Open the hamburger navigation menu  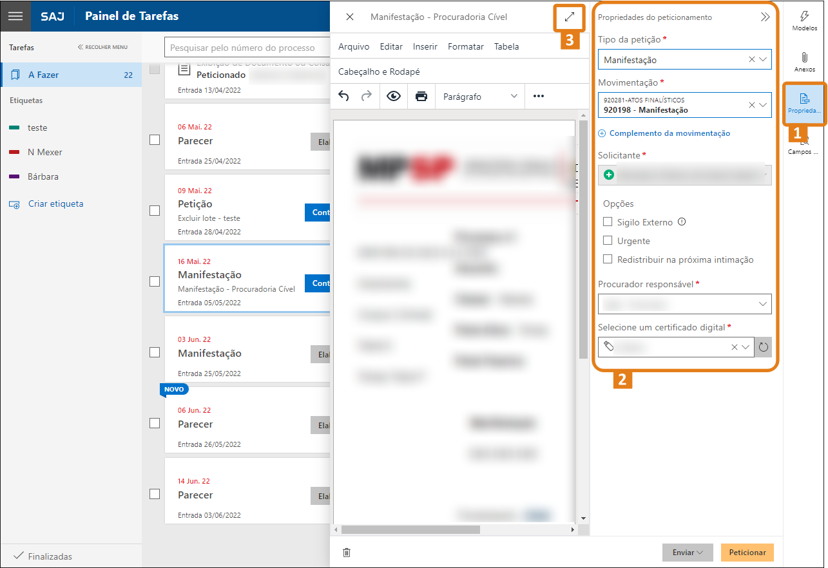(x=15, y=16)
